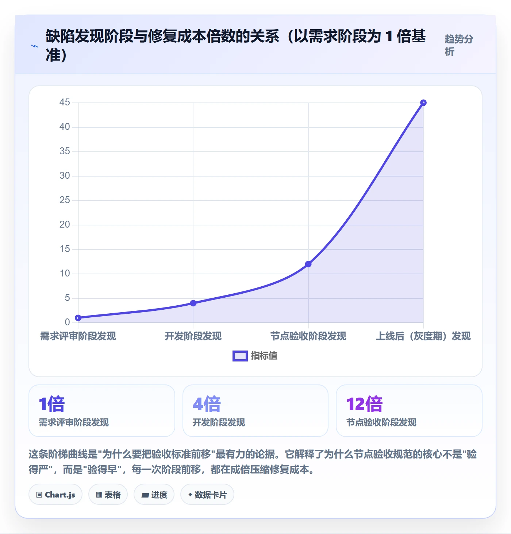Click the Chart.js tag

coord(55,495)
